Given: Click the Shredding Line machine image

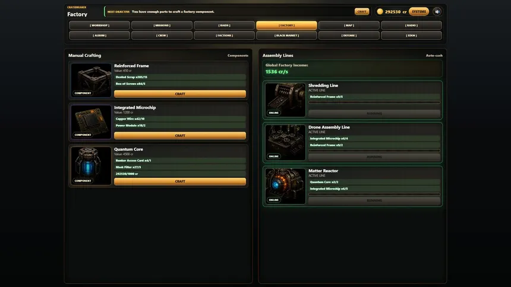Looking at the screenshot, I should [285, 100].
